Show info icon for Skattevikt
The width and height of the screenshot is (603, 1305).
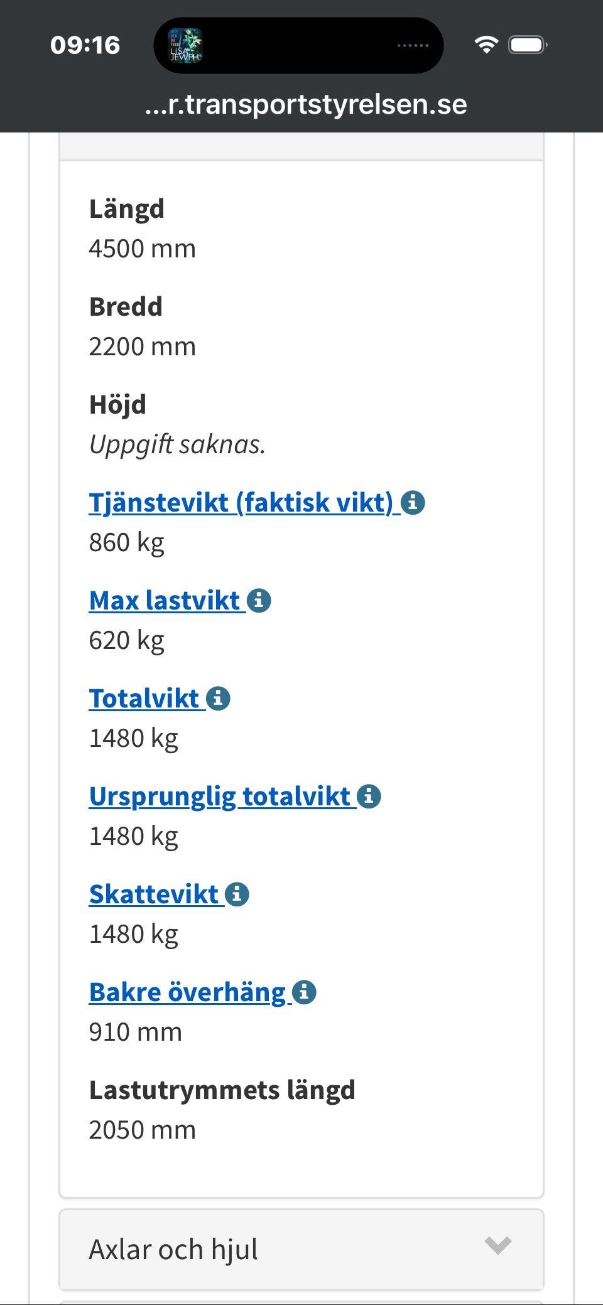(x=237, y=894)
